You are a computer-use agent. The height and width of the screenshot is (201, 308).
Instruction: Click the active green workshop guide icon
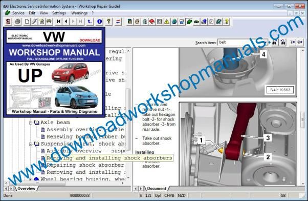click(x=189, y=22)
